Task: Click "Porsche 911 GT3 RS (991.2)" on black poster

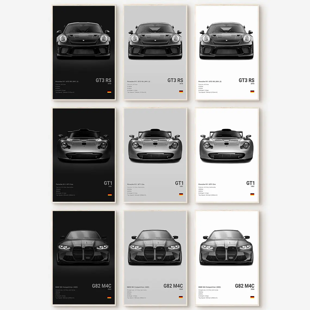Action: 67,82
